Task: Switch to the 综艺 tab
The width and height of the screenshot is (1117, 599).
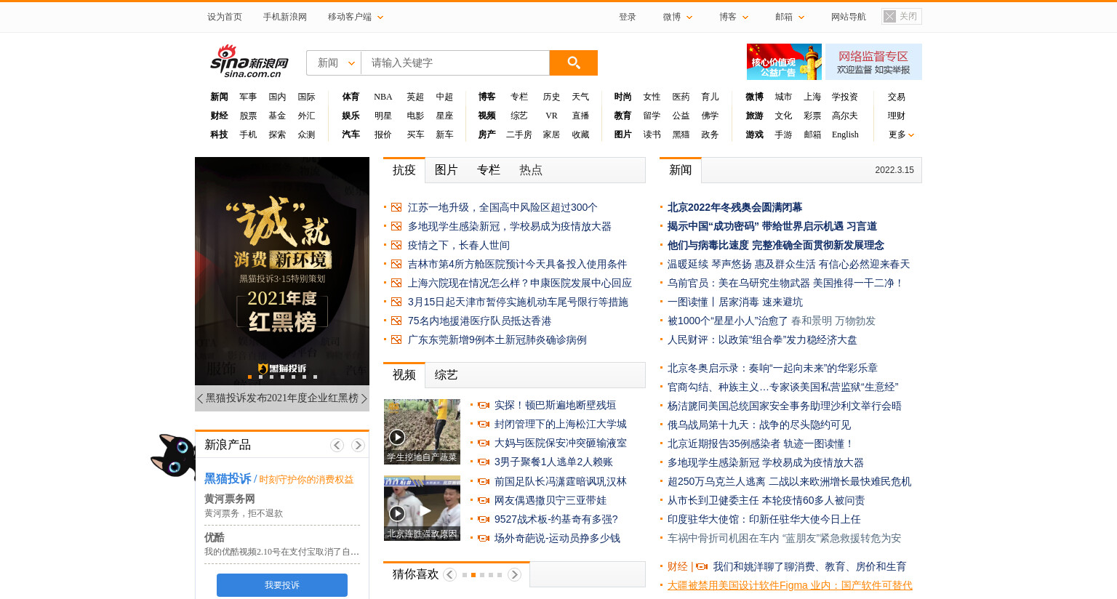Action: [x=446, y=375]
